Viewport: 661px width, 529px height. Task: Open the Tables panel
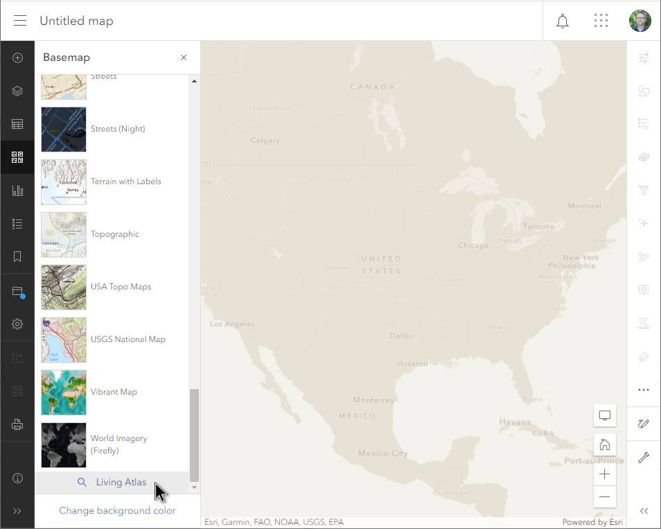tap(17, 123)
